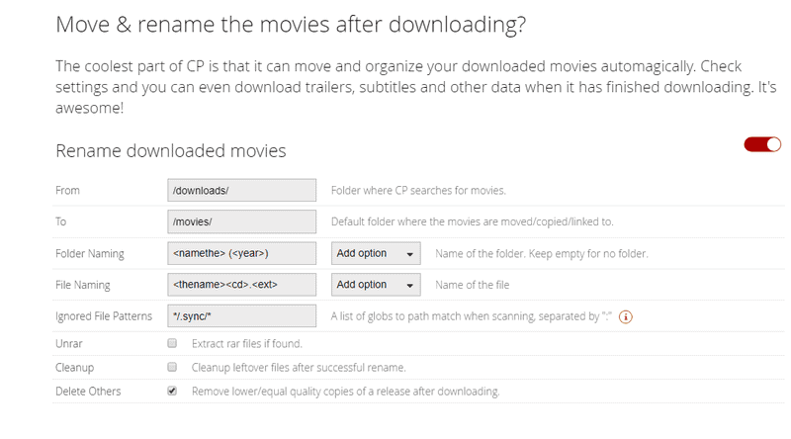Click the "Cleanup" option label
The image size is (791, 439).
[x=77, y=368]
